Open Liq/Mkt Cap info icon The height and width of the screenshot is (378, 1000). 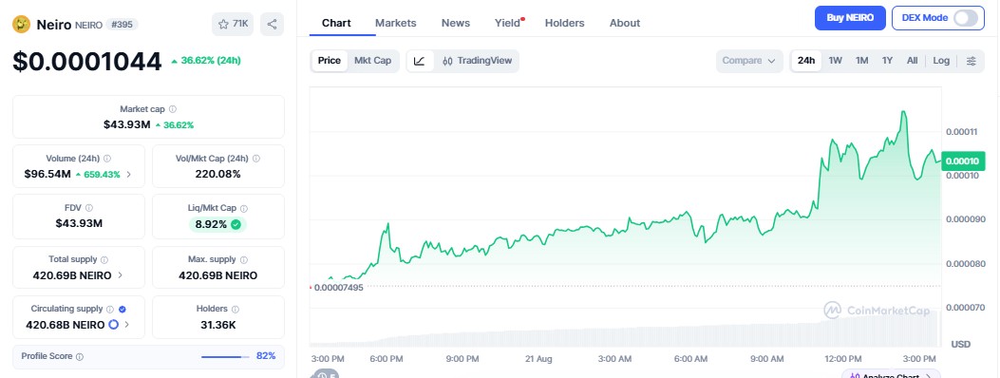coord(244,208)
